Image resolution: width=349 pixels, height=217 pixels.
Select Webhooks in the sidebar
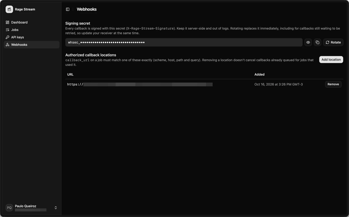[32, 45]
